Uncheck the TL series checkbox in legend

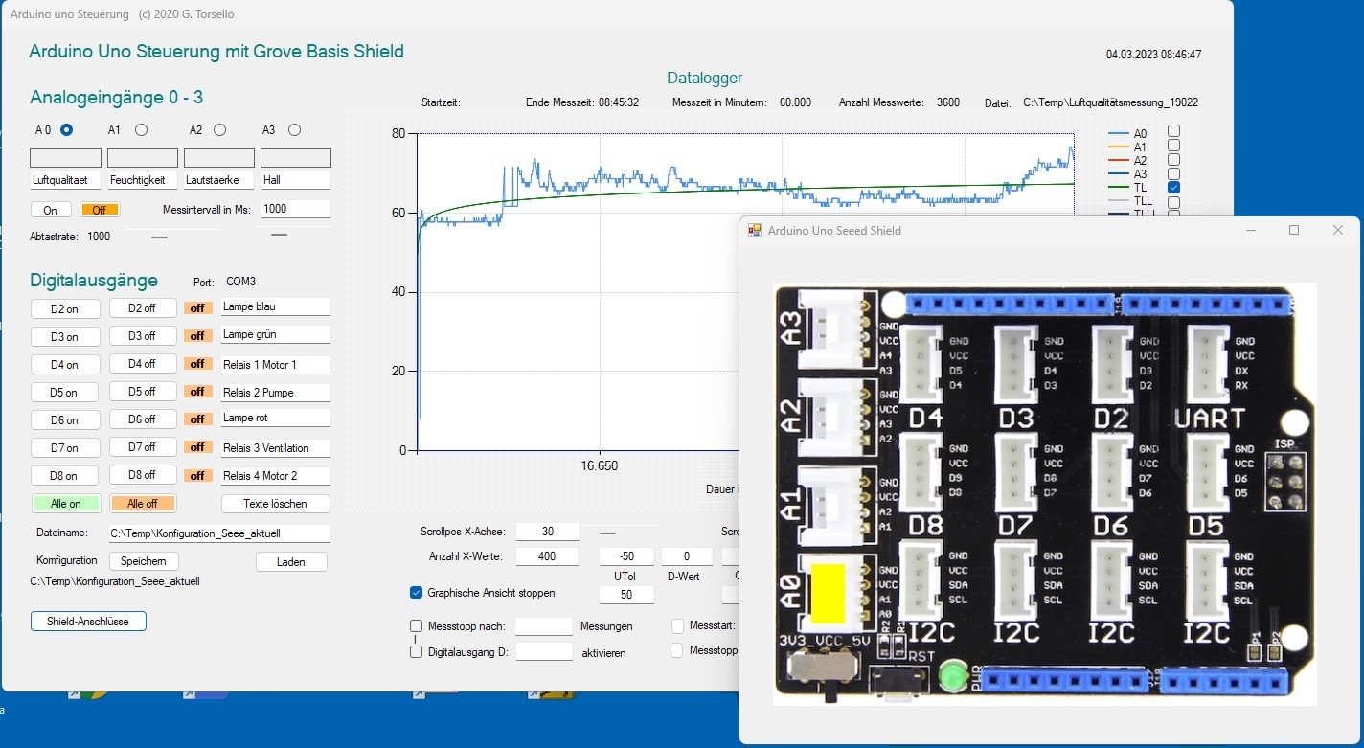coord(1173,187)
